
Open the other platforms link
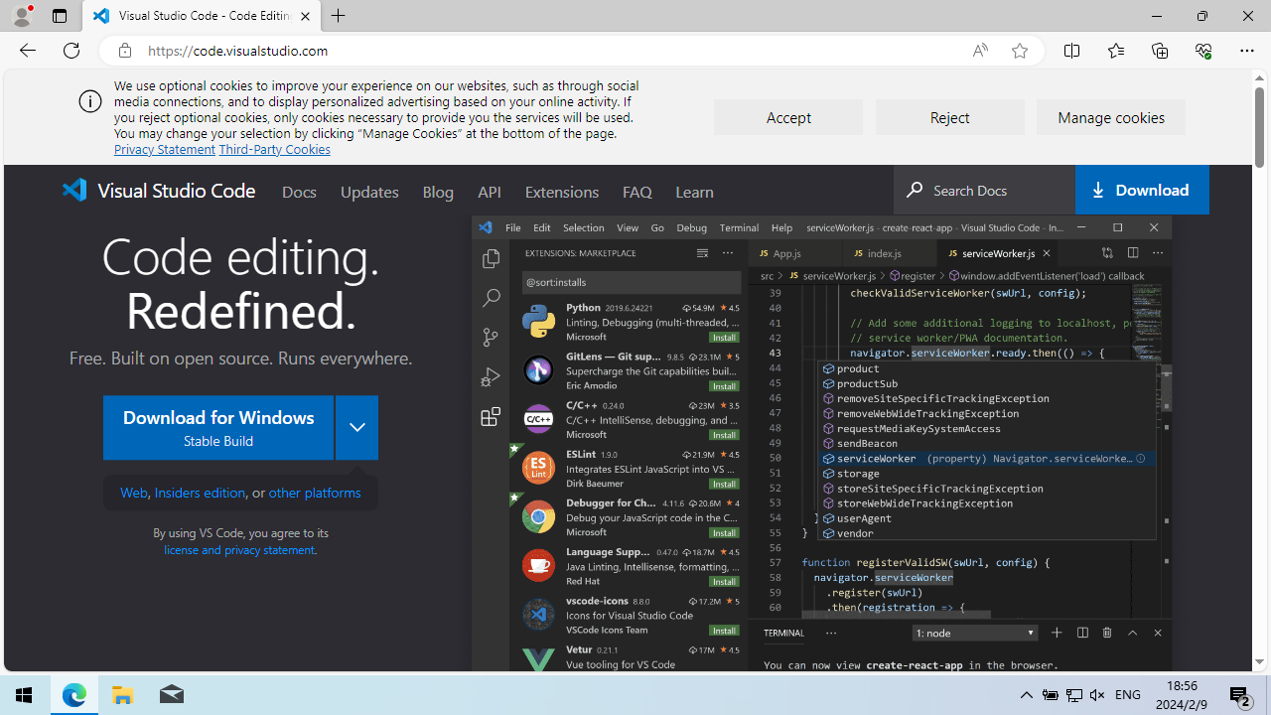click(315, 493)
